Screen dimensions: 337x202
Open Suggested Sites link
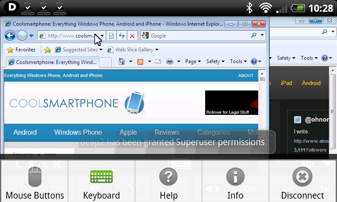click(x=76, y=50)
